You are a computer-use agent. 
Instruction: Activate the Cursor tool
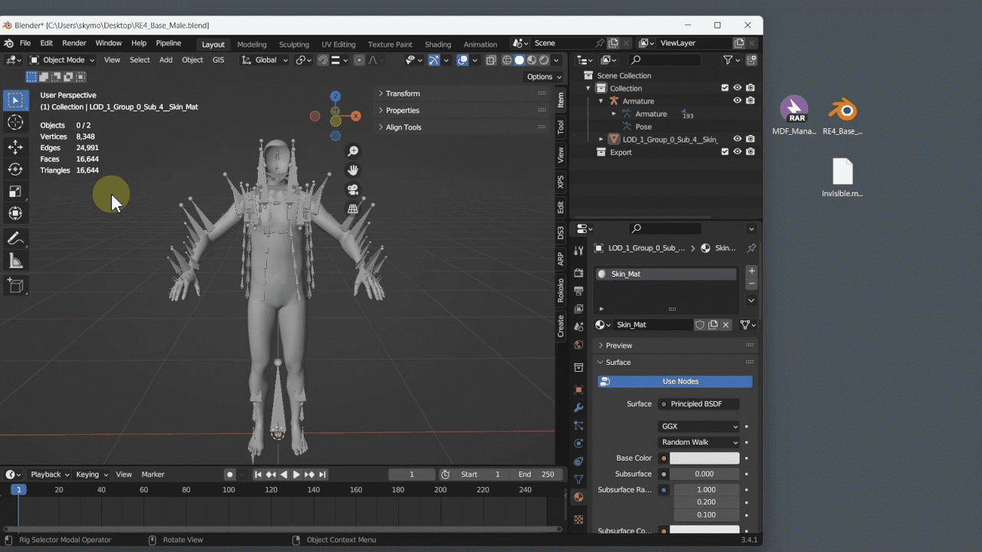[15, 123]
